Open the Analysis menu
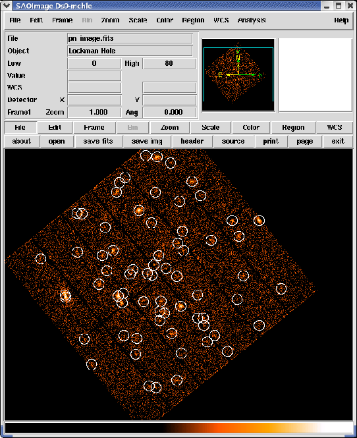 pyautogui.click(x=252, y=20)
